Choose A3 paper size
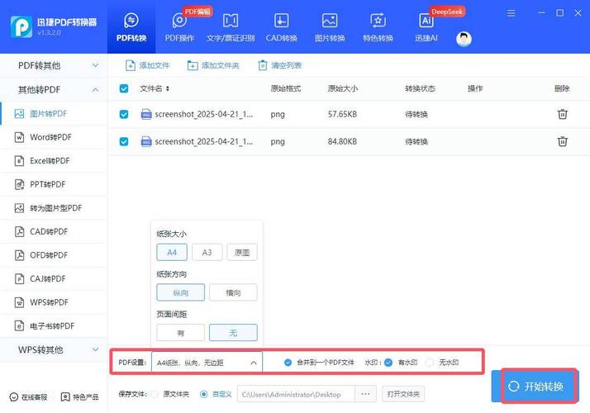 pos(207,252)
